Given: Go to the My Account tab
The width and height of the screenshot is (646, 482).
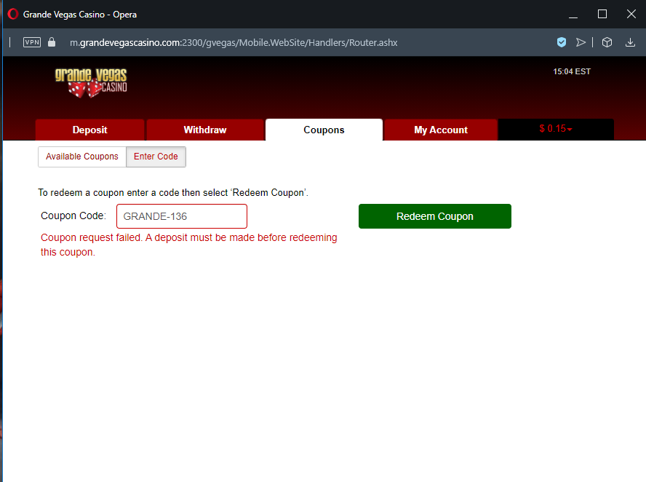Looking at the screenshot, I should point(441,130).
